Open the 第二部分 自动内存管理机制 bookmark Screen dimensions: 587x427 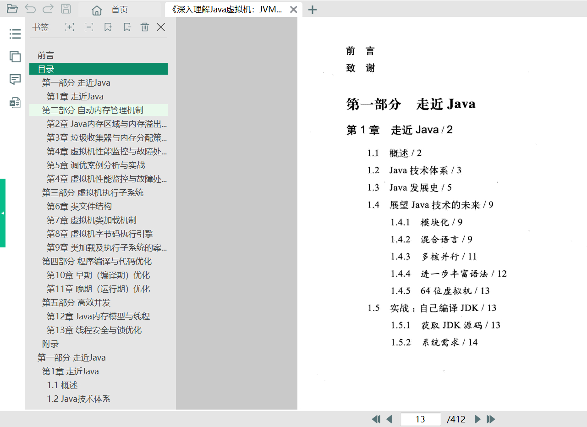click(99, 110)
